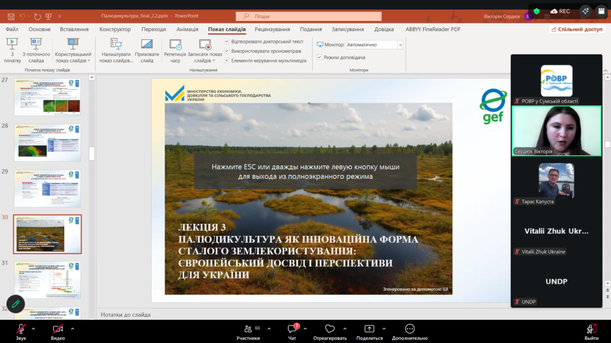611x343 pixels.
Task: Click the 'Приховати слайд' icon
Action: click(147, 44)
